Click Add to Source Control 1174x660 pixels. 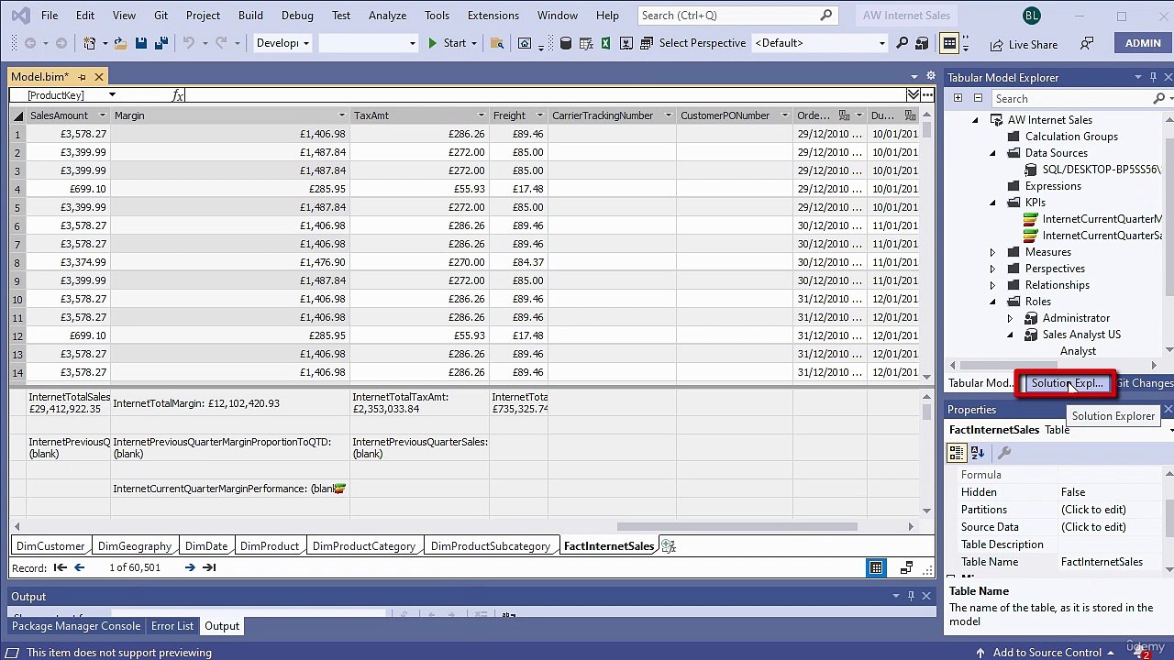[1047, 653]
